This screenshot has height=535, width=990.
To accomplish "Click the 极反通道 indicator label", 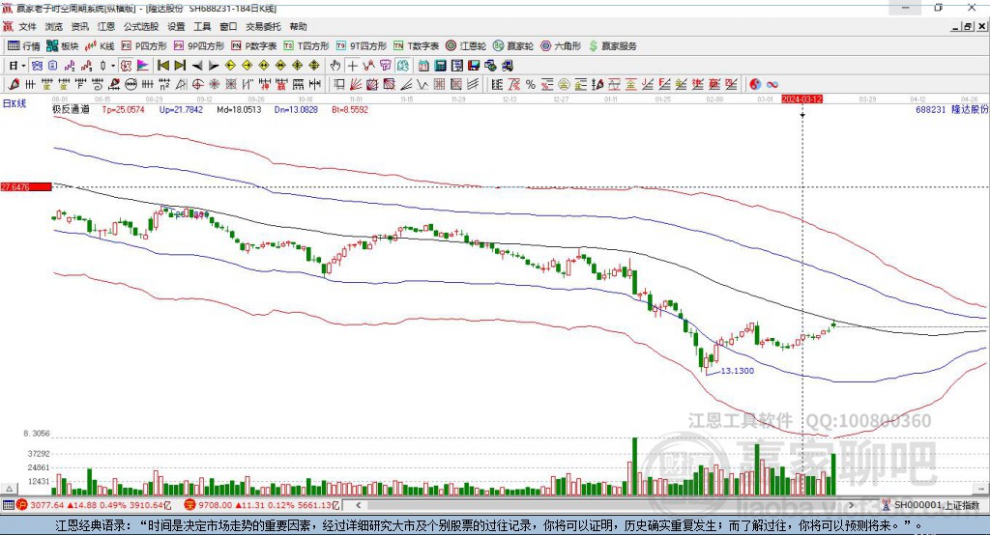I will (x=71, y=109).
